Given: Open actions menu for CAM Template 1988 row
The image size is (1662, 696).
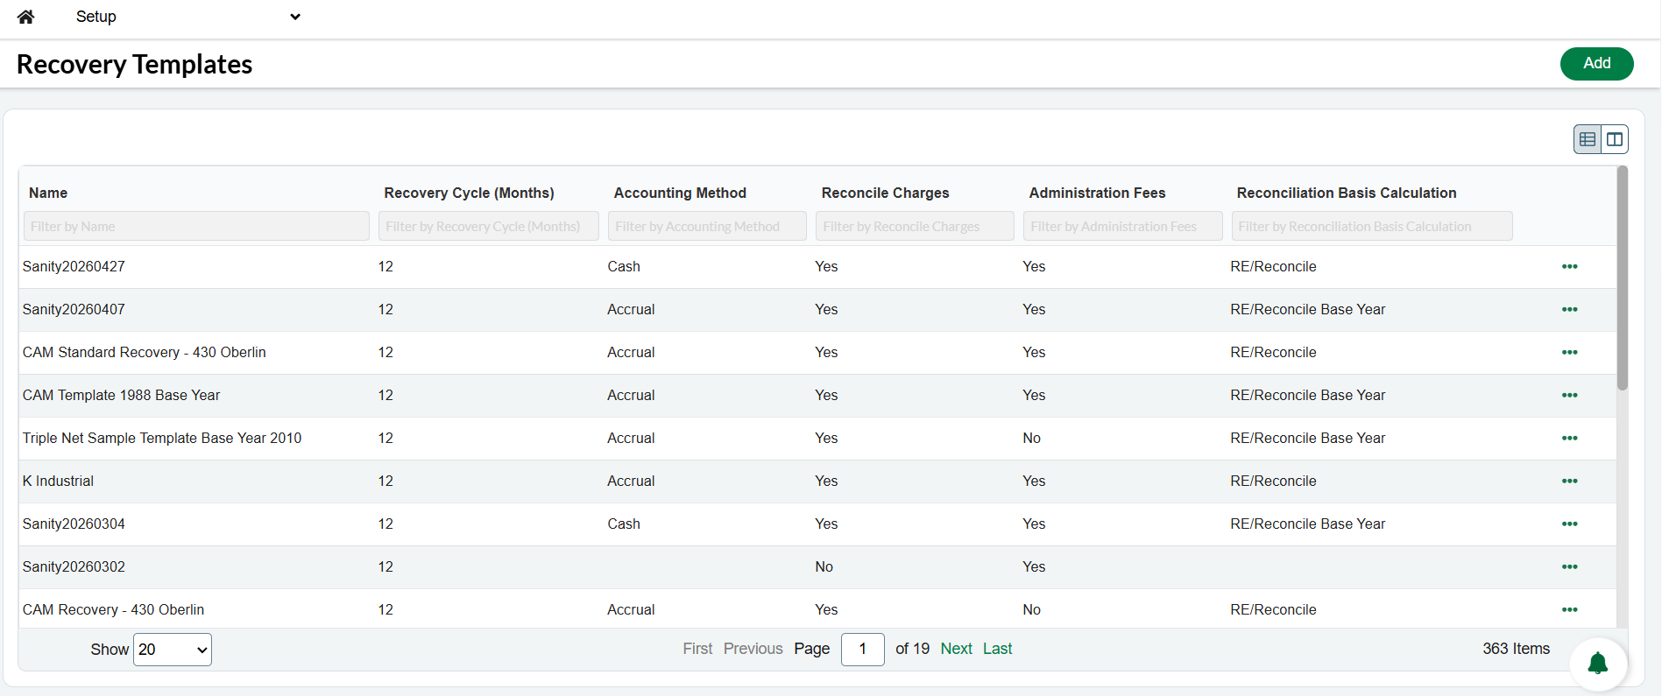Looking at the screenshot, I should (1569, 396).
